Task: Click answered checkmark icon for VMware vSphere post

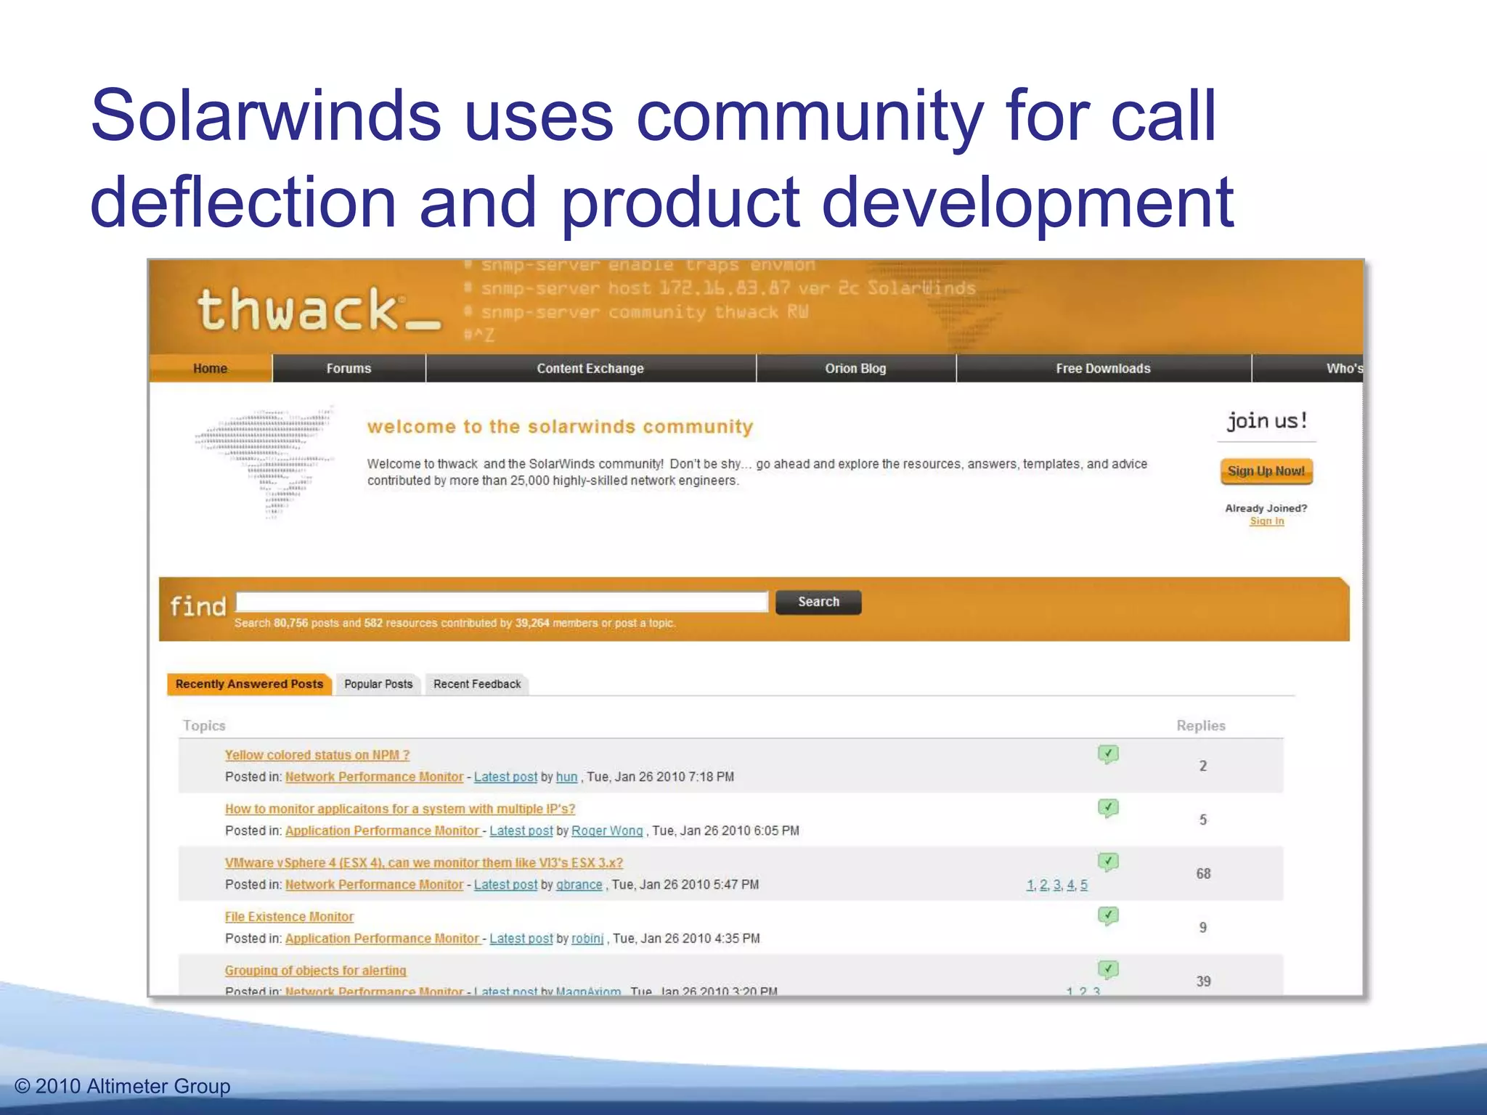Action: [1108, 862]
